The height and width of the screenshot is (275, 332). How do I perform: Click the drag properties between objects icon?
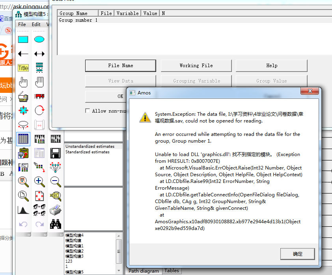point(39,168)
